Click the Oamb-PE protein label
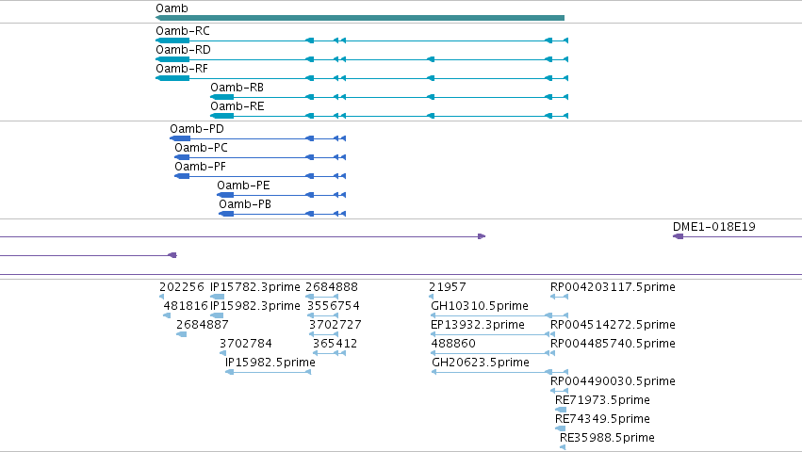 coord(243,186)
